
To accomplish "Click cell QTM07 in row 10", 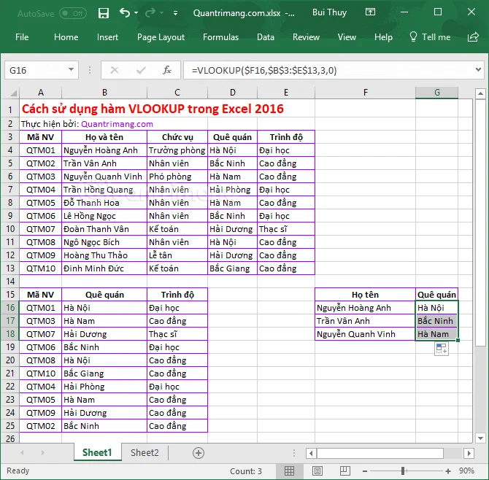I will (41, 229).
